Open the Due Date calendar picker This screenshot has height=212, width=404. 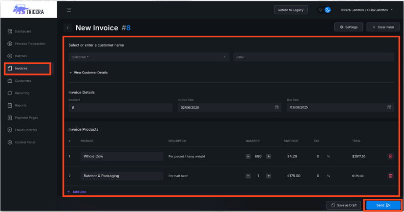[x=389, y=107]
